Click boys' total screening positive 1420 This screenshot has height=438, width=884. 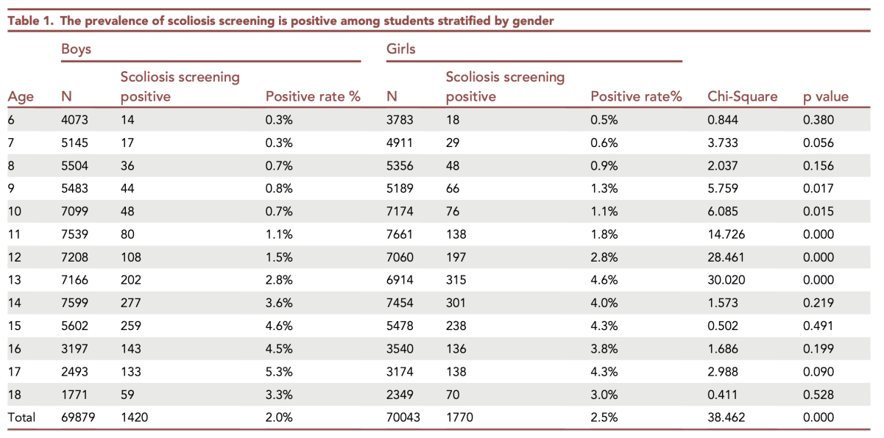coord(135,417)
